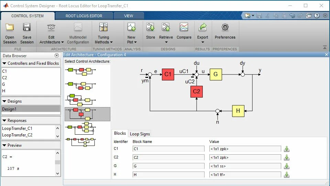
Task: Open Session from the File group
Action: click(10, 33)
